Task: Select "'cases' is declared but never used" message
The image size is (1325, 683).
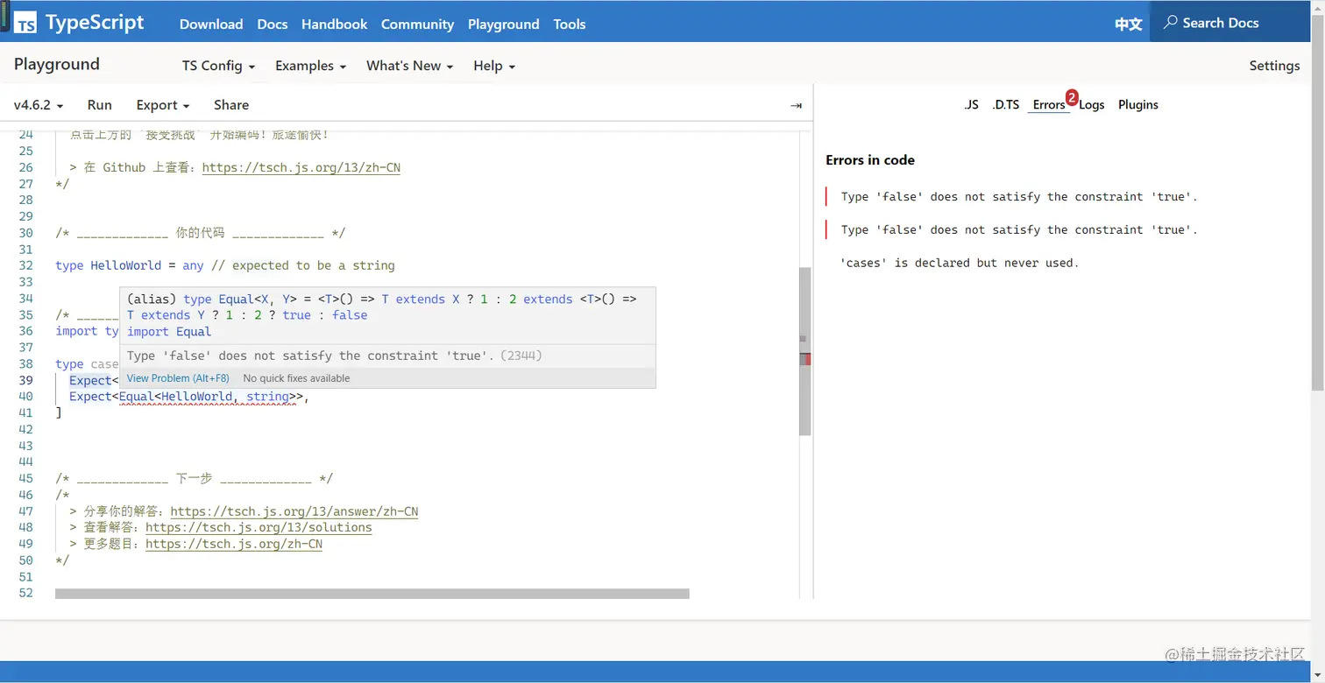Action: (x=960, y=263)
